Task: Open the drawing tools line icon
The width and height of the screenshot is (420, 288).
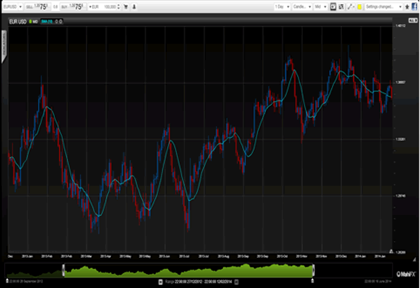Action: [350, 6]
